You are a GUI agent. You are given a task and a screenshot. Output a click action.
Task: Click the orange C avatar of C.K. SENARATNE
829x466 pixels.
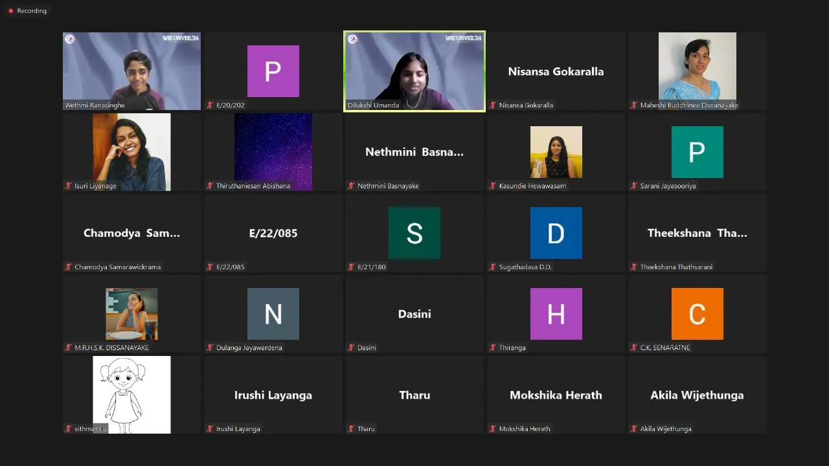pyautogui.click(x=698, y=314)
